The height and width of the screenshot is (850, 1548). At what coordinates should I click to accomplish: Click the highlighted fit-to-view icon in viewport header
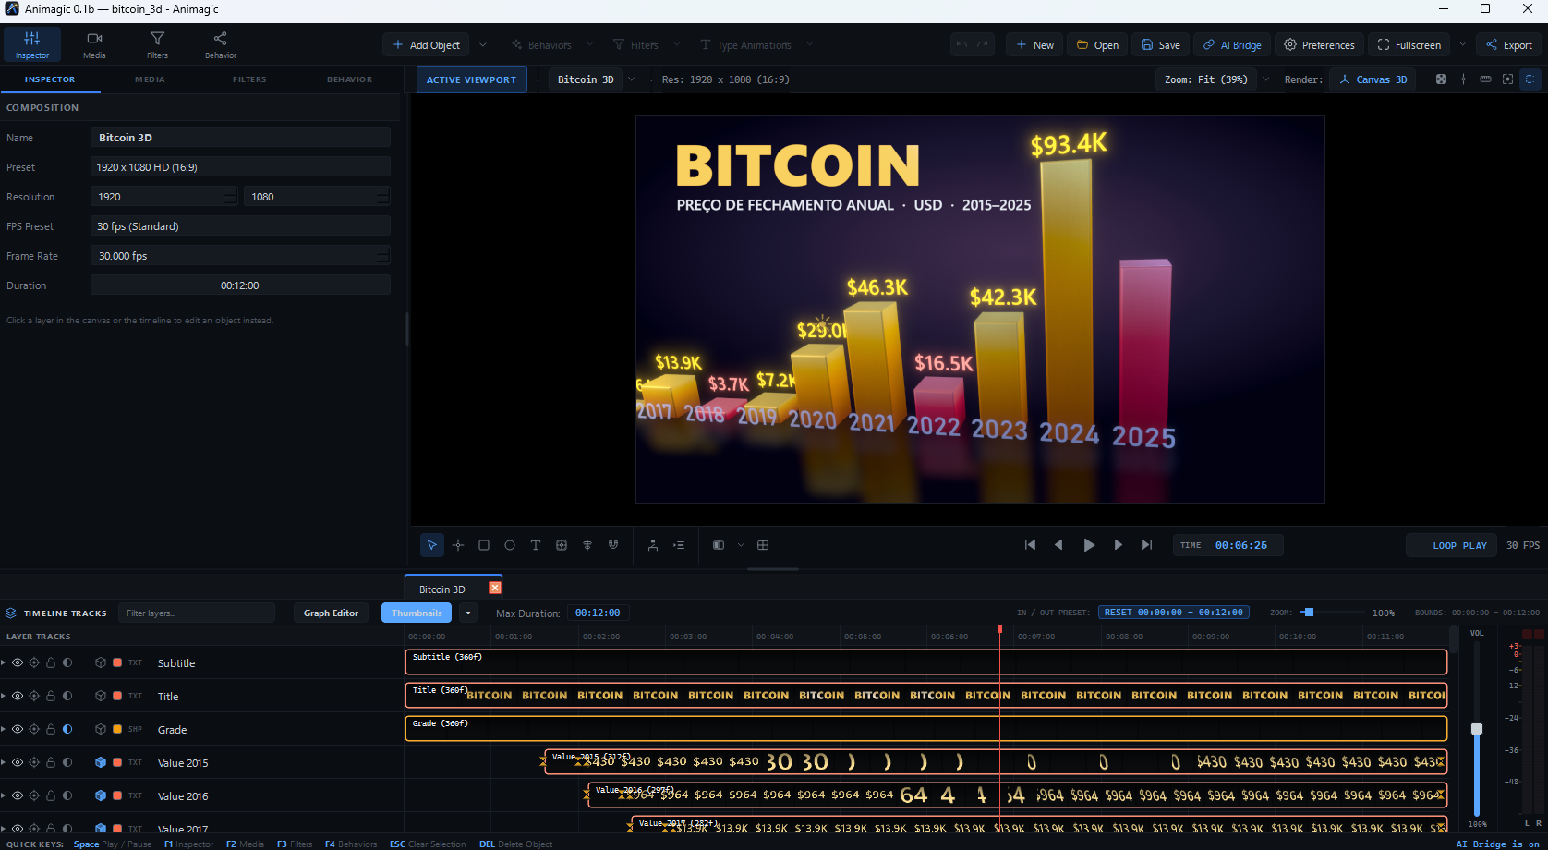point(1530,79)
